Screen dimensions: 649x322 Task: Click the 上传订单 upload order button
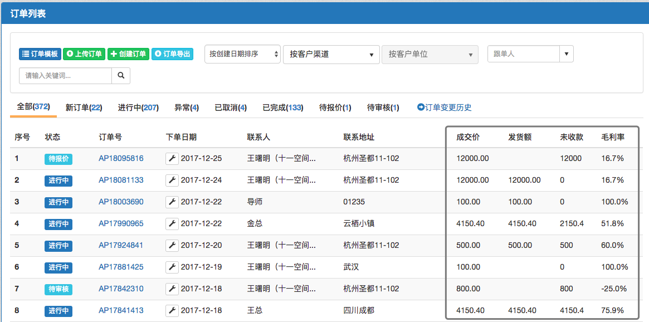pyautogui.click(x=84, y=54)
